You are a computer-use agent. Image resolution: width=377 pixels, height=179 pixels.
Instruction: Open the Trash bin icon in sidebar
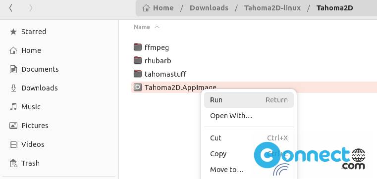point(13,163)
